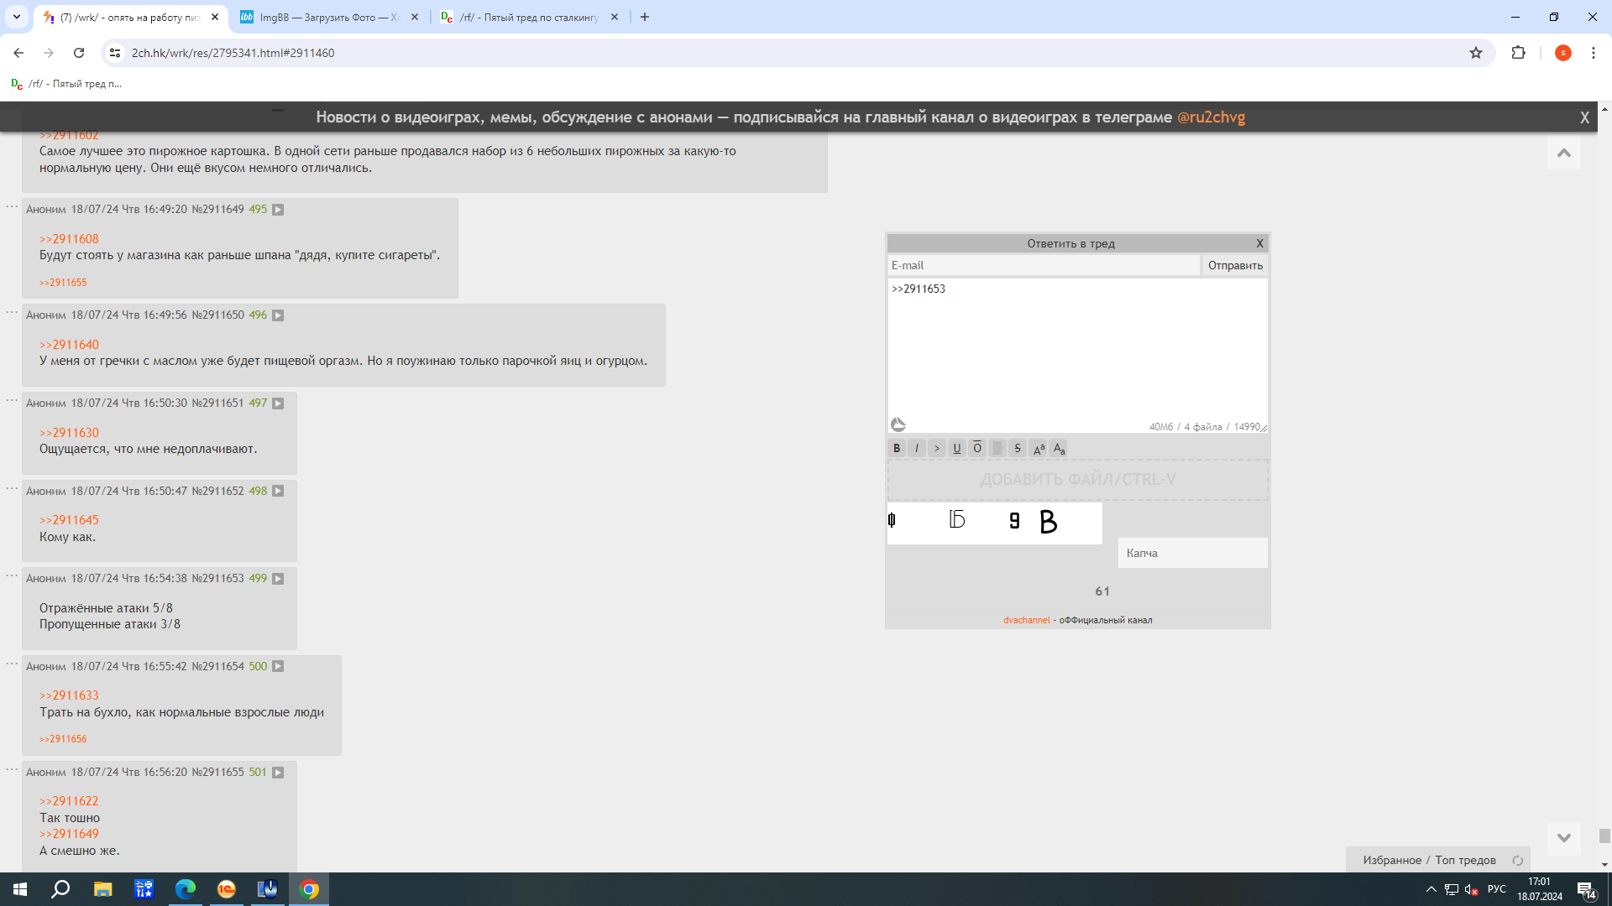The image size is (1612, 906).
Task: Refresh the Избранное / Топ тредов panel
Action: [x=1518, y=861]
